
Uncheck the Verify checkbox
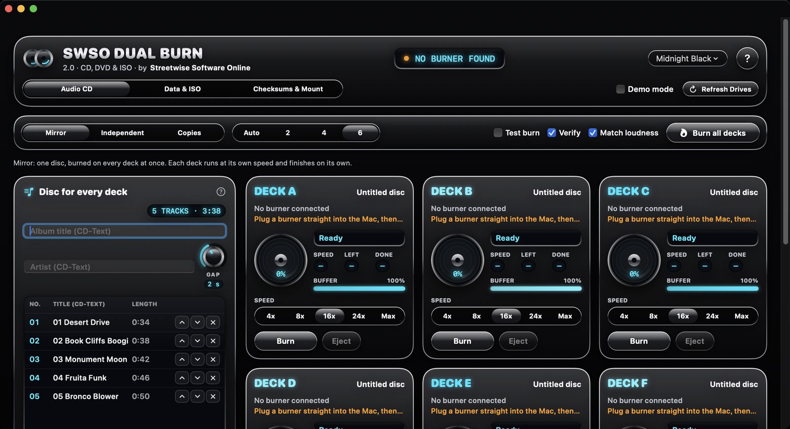(552, 133)
